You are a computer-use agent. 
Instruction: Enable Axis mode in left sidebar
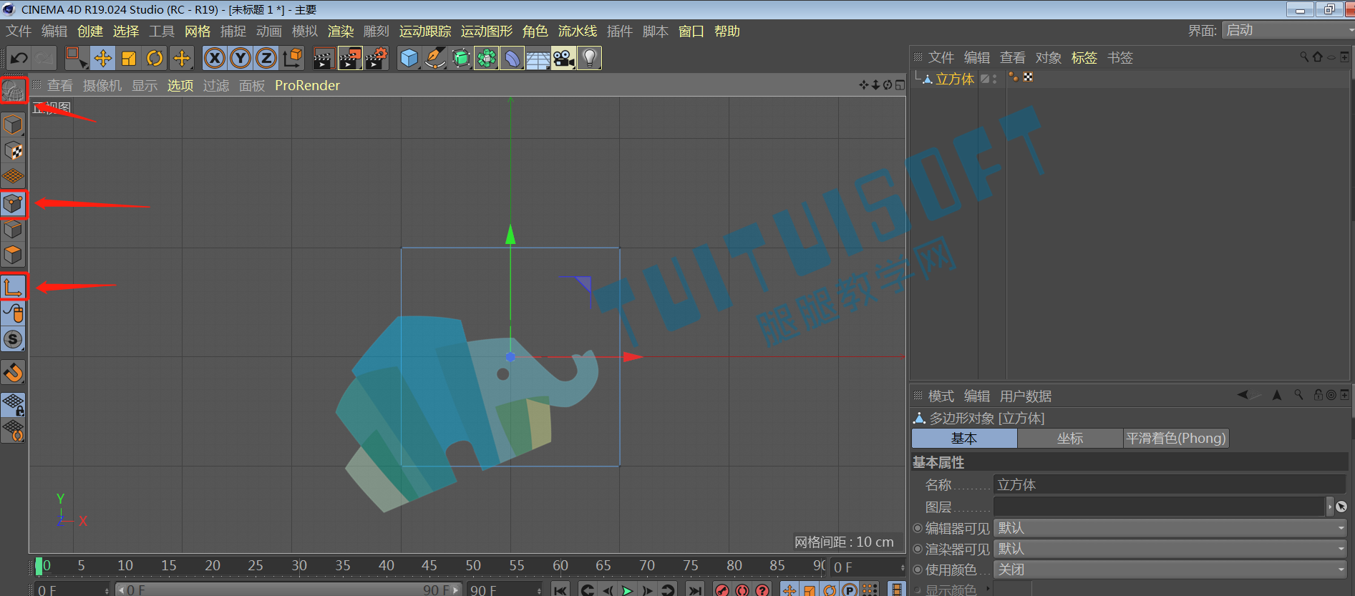(x=14, y=287)
